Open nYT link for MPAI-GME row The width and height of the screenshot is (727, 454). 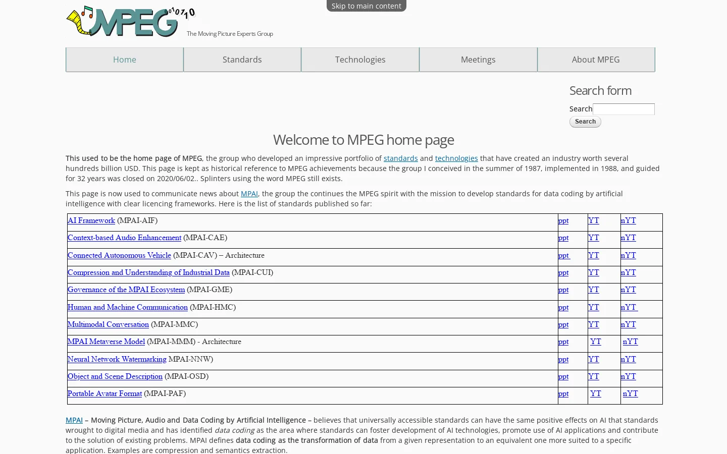point(629,290)
